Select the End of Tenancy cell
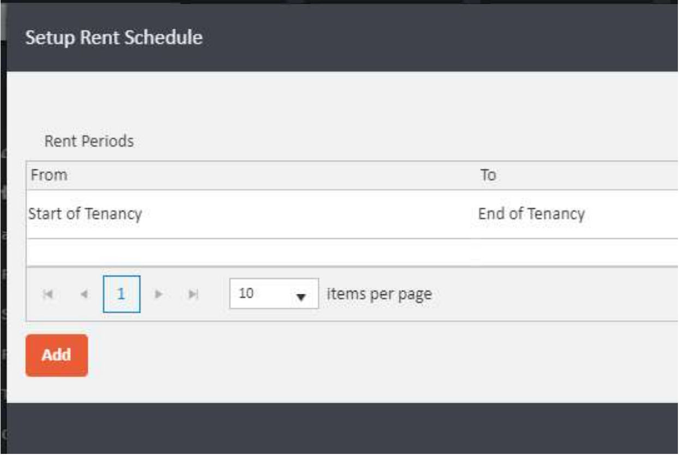The height and width of the screenshot is (455, 679). point(531,214)
